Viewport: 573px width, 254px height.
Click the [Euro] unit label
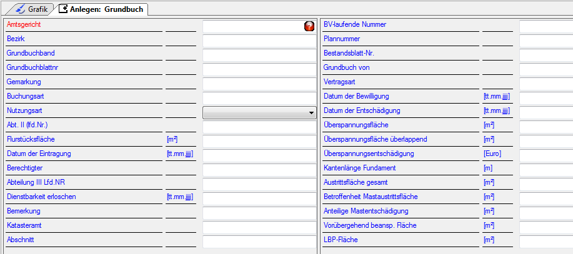click(492, 154)
